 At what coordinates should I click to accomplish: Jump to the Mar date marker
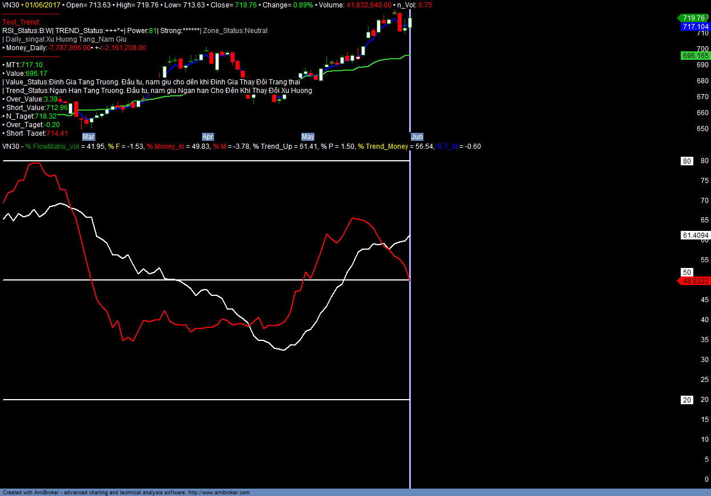pyautogui.click(x=88, y=137)
